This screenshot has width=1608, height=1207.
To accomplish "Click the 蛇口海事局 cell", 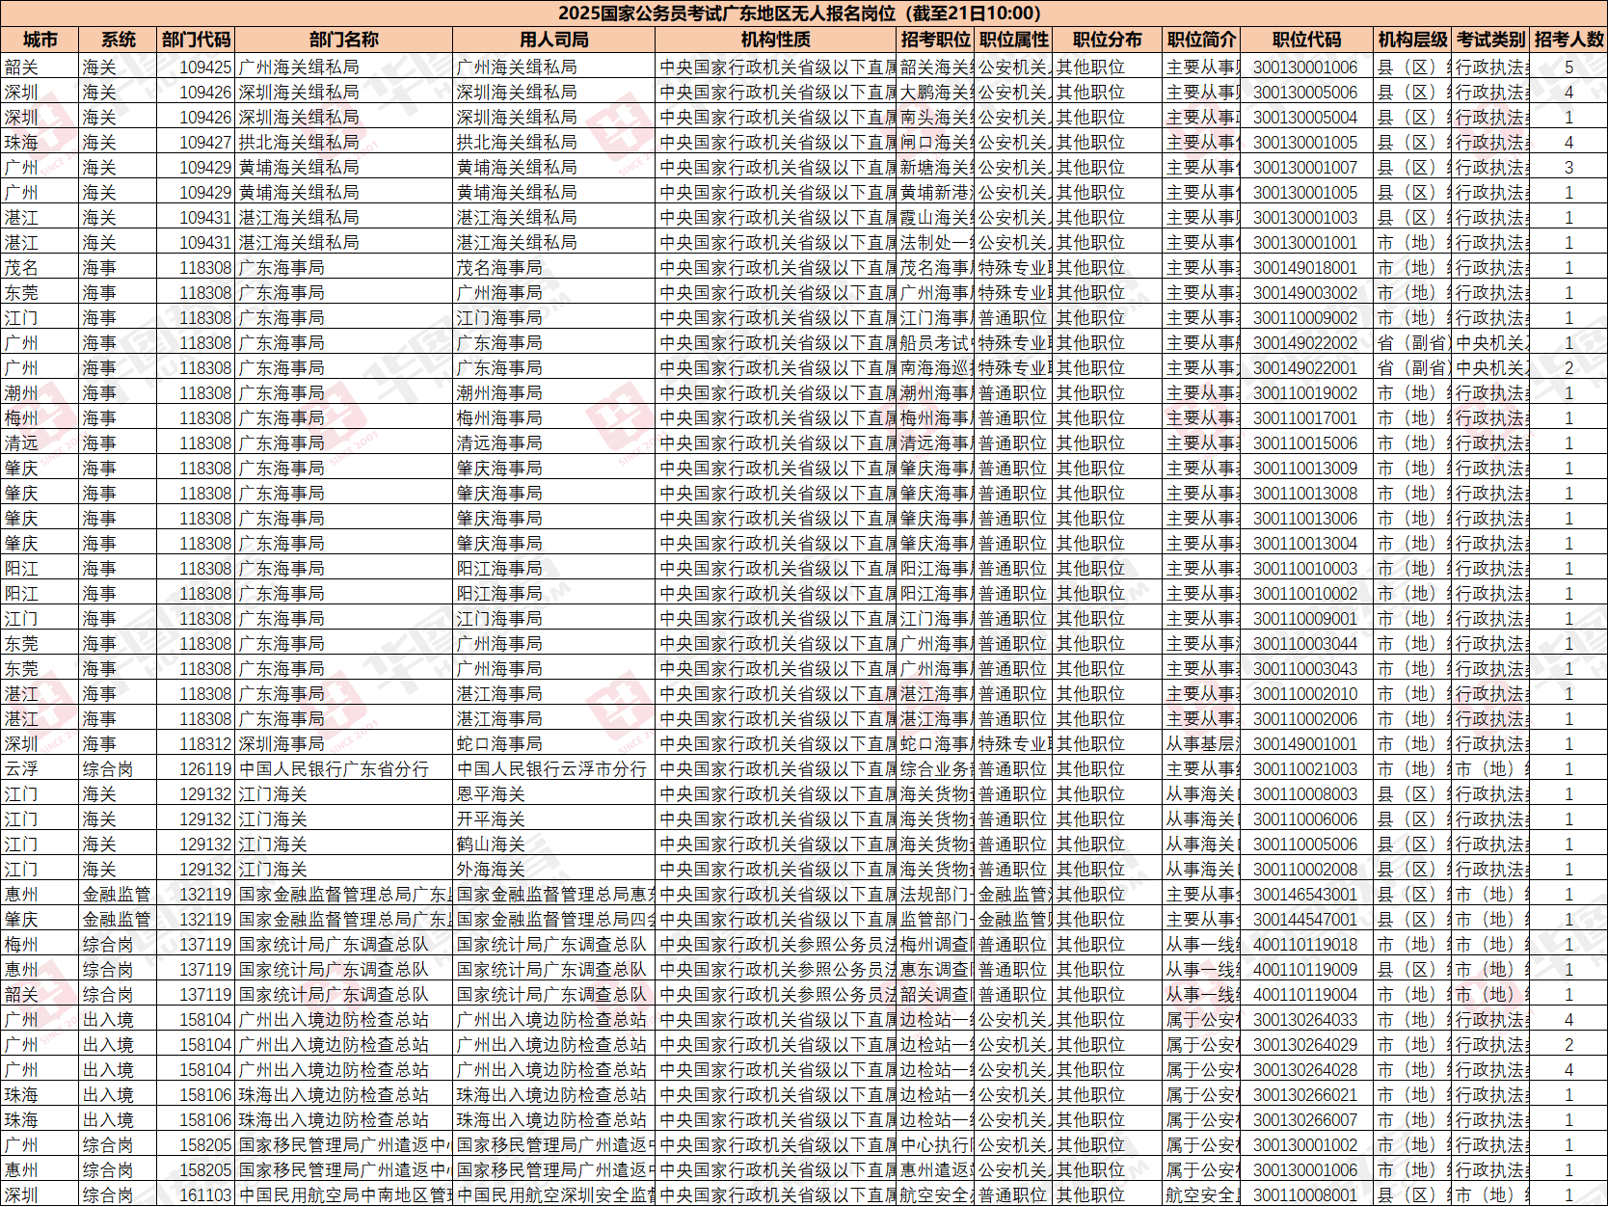I will pyautogui.click(x=554, y=744).
